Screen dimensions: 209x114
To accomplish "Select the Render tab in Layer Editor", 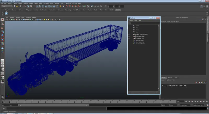I will point(170,78).
